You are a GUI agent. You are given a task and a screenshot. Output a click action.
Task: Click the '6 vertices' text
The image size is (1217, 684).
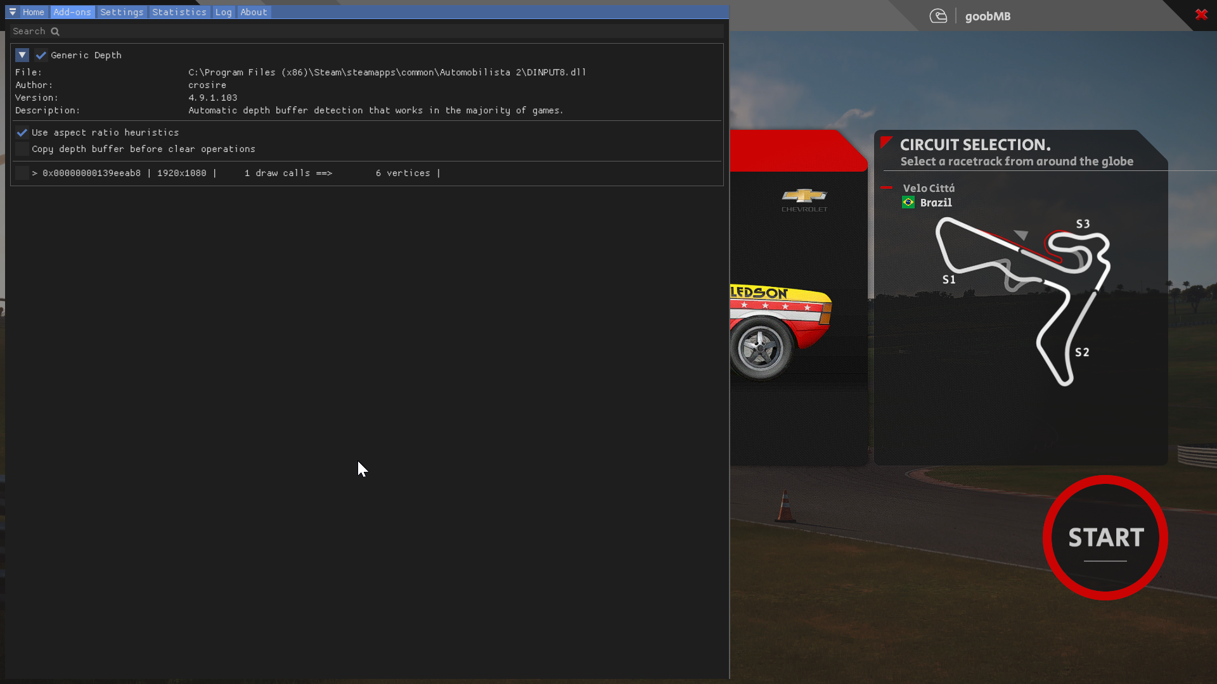[x=402, y=173]
